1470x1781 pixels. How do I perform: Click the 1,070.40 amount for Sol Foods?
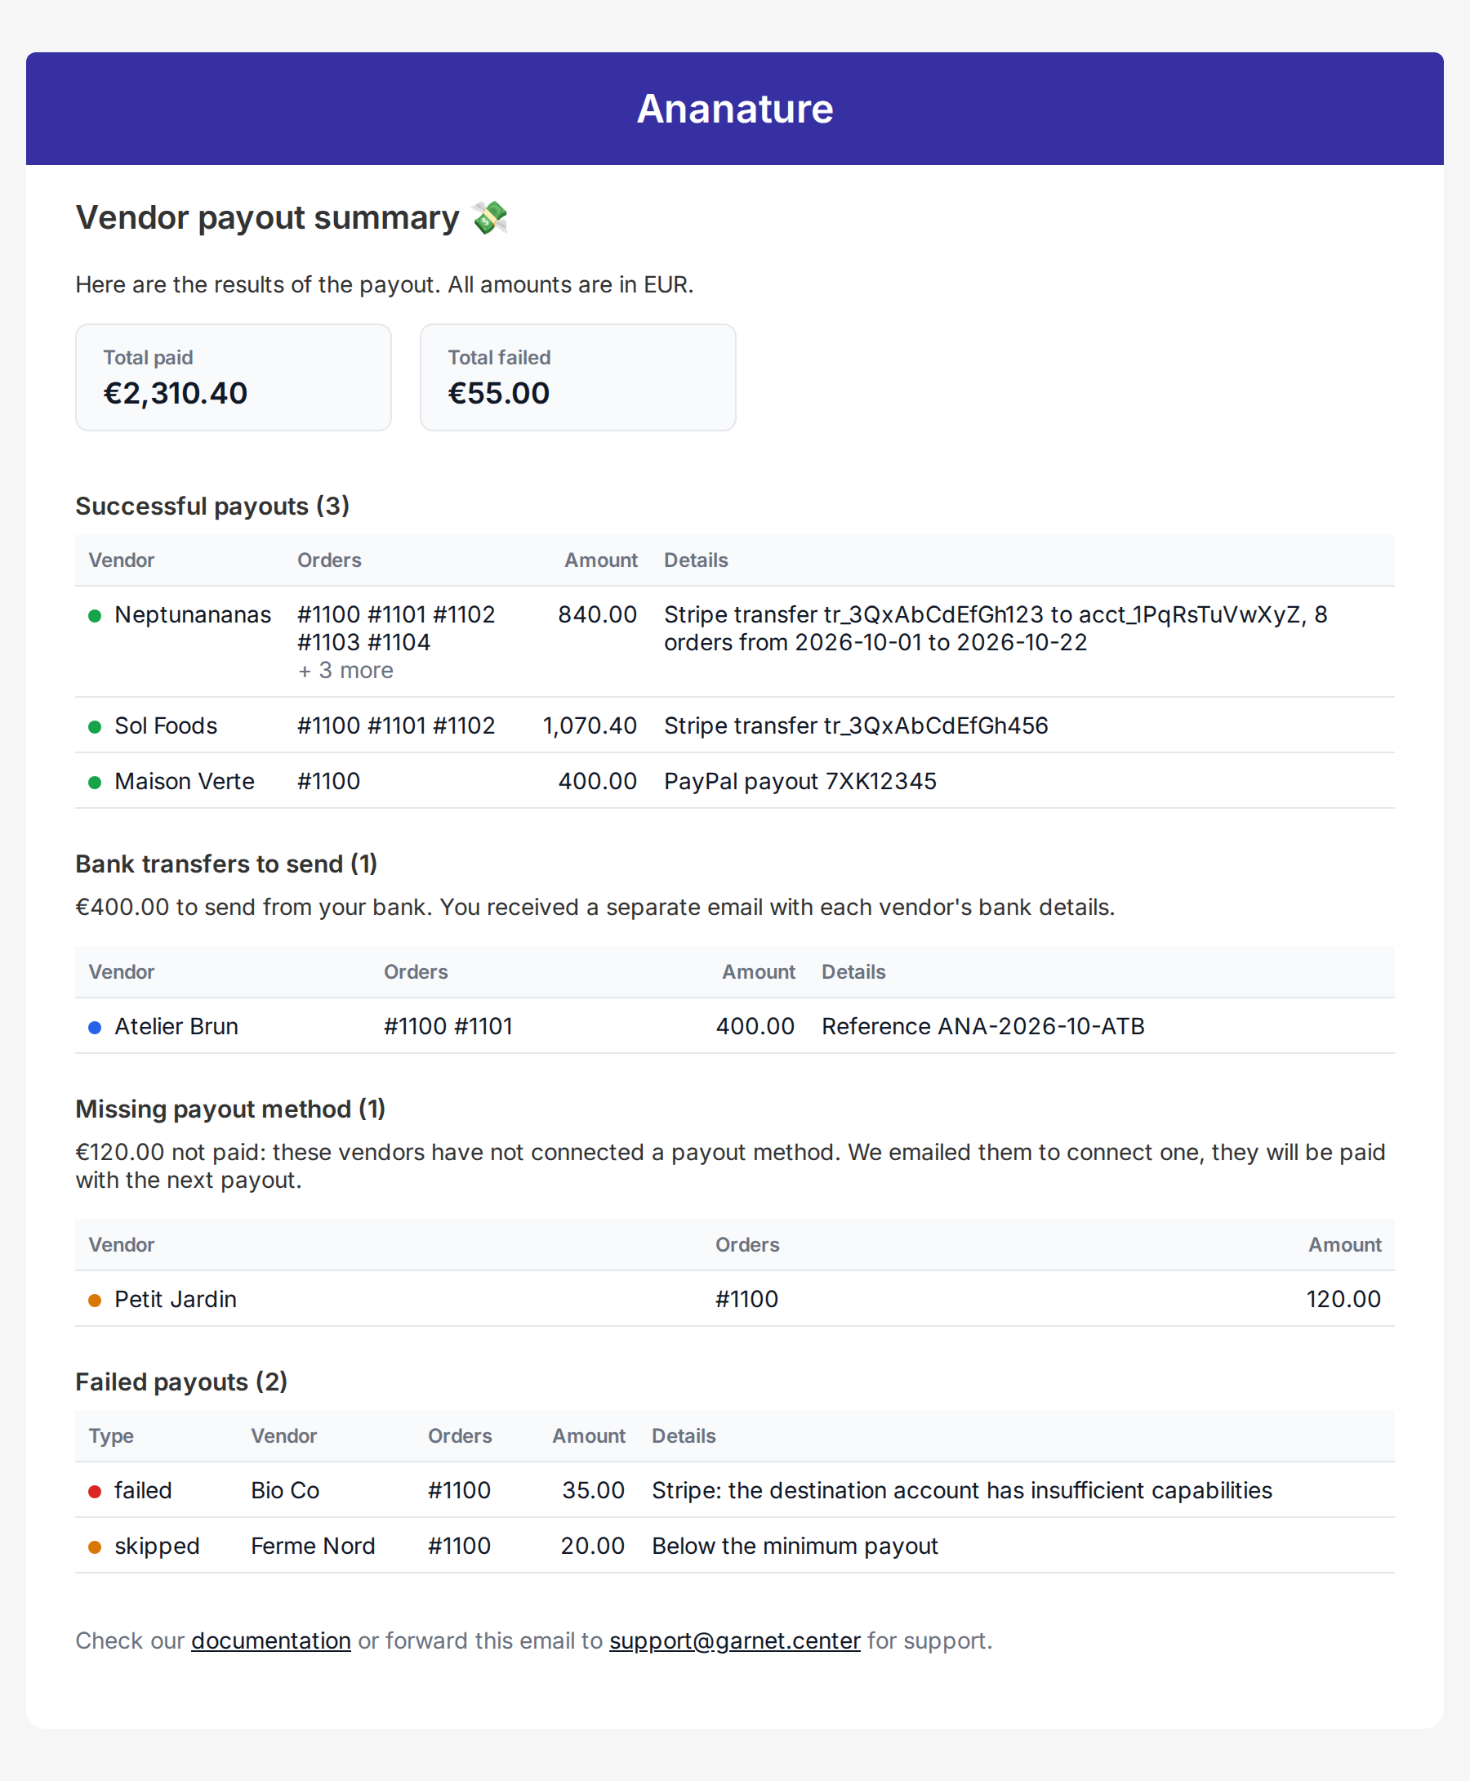point(590,725)
